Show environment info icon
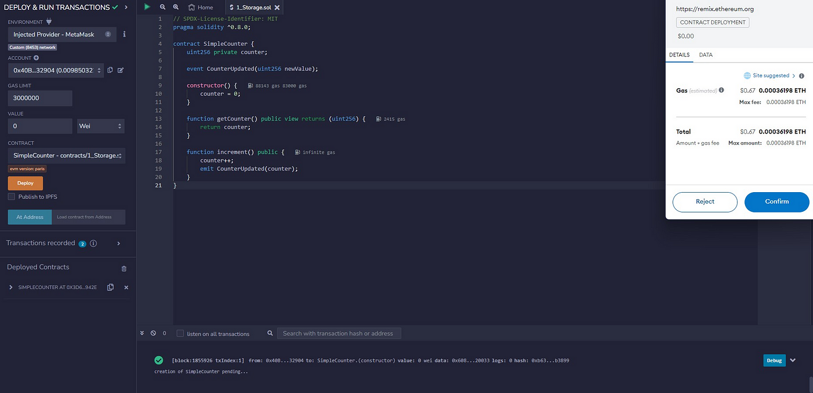This screenshot has height=393, width=813. (124, 34)
